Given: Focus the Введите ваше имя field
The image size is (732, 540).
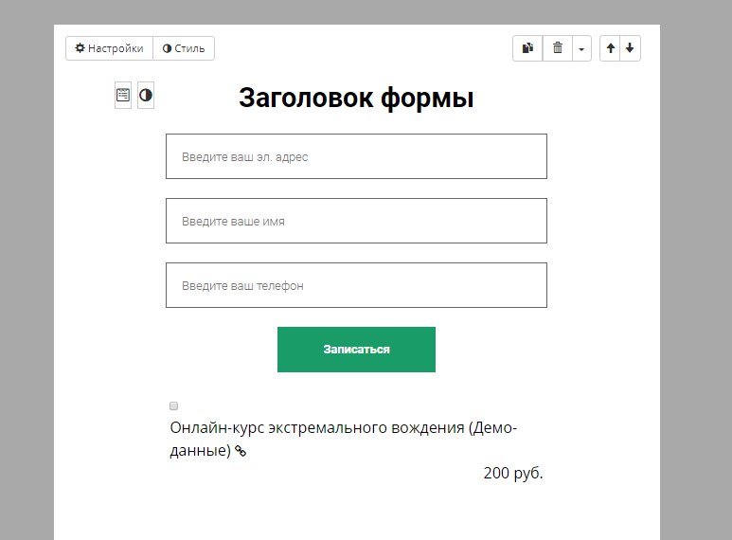Looking at the screenshot, I should pos(356,221).
